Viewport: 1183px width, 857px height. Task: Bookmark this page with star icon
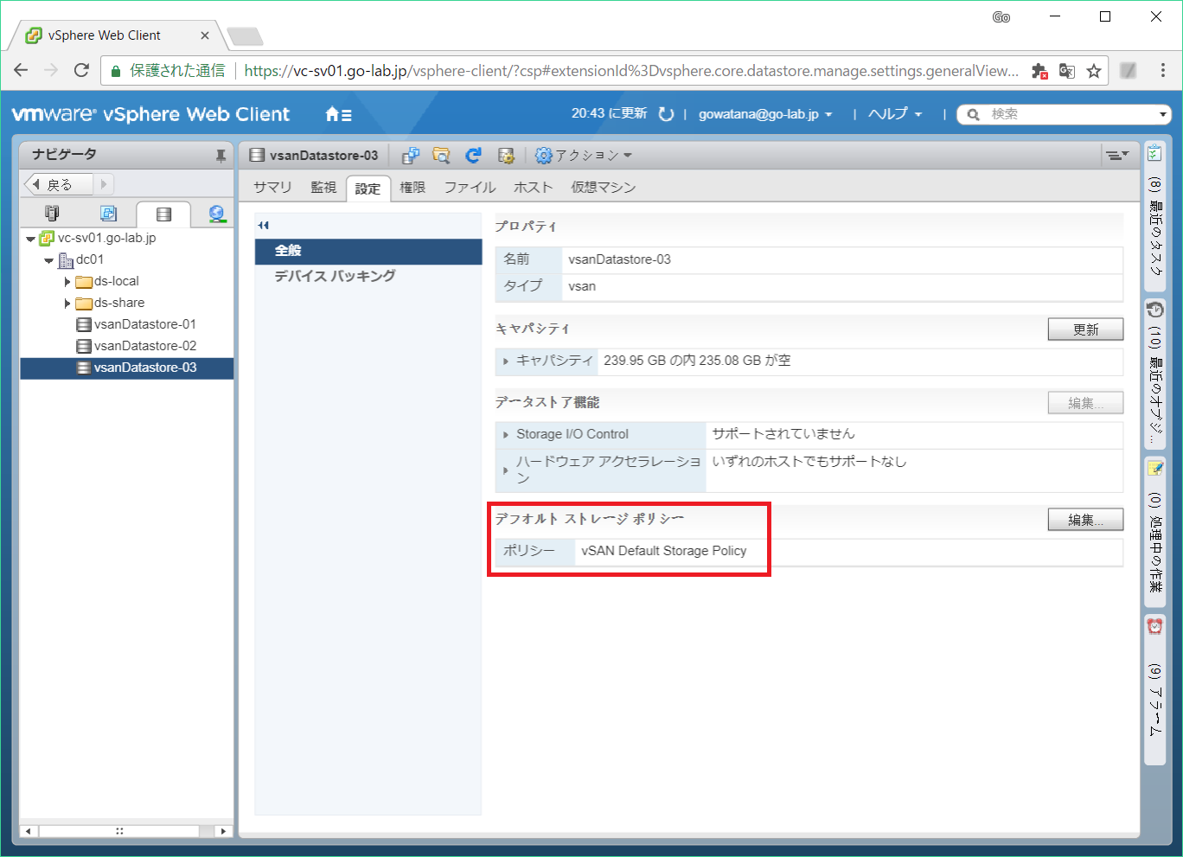click(x=1094, y=71)
